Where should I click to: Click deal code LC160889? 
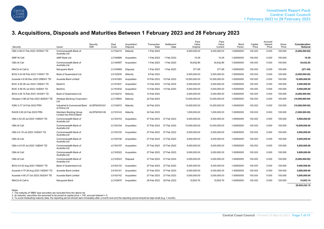(116, 58)
